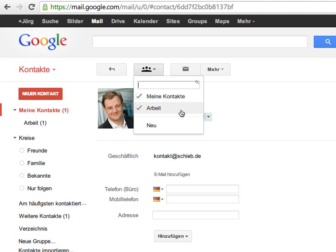The image size is (336, 252).
Task: Open the Mehr toolbar dropdown
Action: [x=215, y=69]
